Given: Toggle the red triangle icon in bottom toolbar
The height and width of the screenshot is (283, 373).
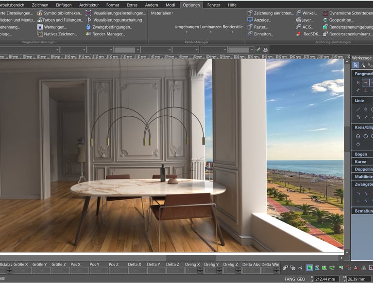Looking at the screenshot, I should pyautogui.click(x=356, y=268).
